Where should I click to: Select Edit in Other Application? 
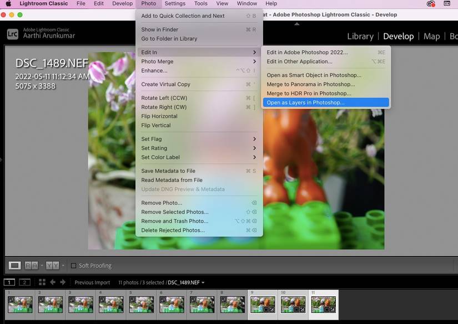pos(326,61)
